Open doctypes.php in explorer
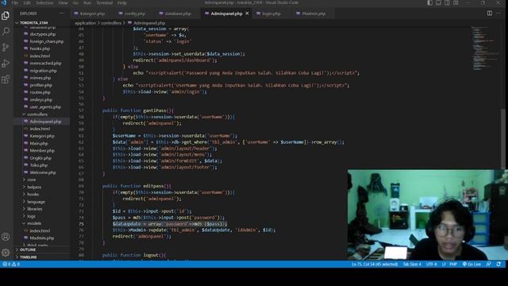 pyautogui.click(x=42, y=34)
